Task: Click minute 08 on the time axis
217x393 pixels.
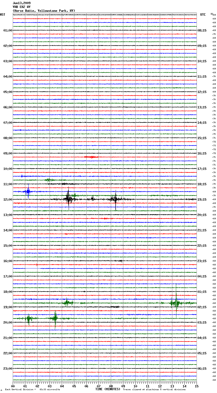Action: pyautogui.click(x=111, y=386)
